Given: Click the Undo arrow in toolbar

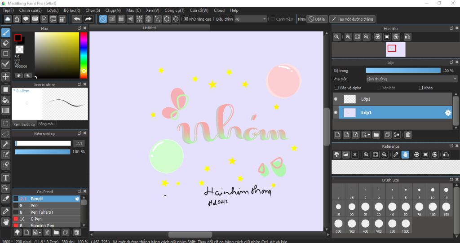Looking at the screenshot, I should click(77, 19).
